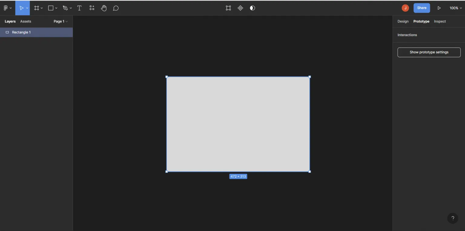
Task: Select the Pen tool
Action: (65, 8)
